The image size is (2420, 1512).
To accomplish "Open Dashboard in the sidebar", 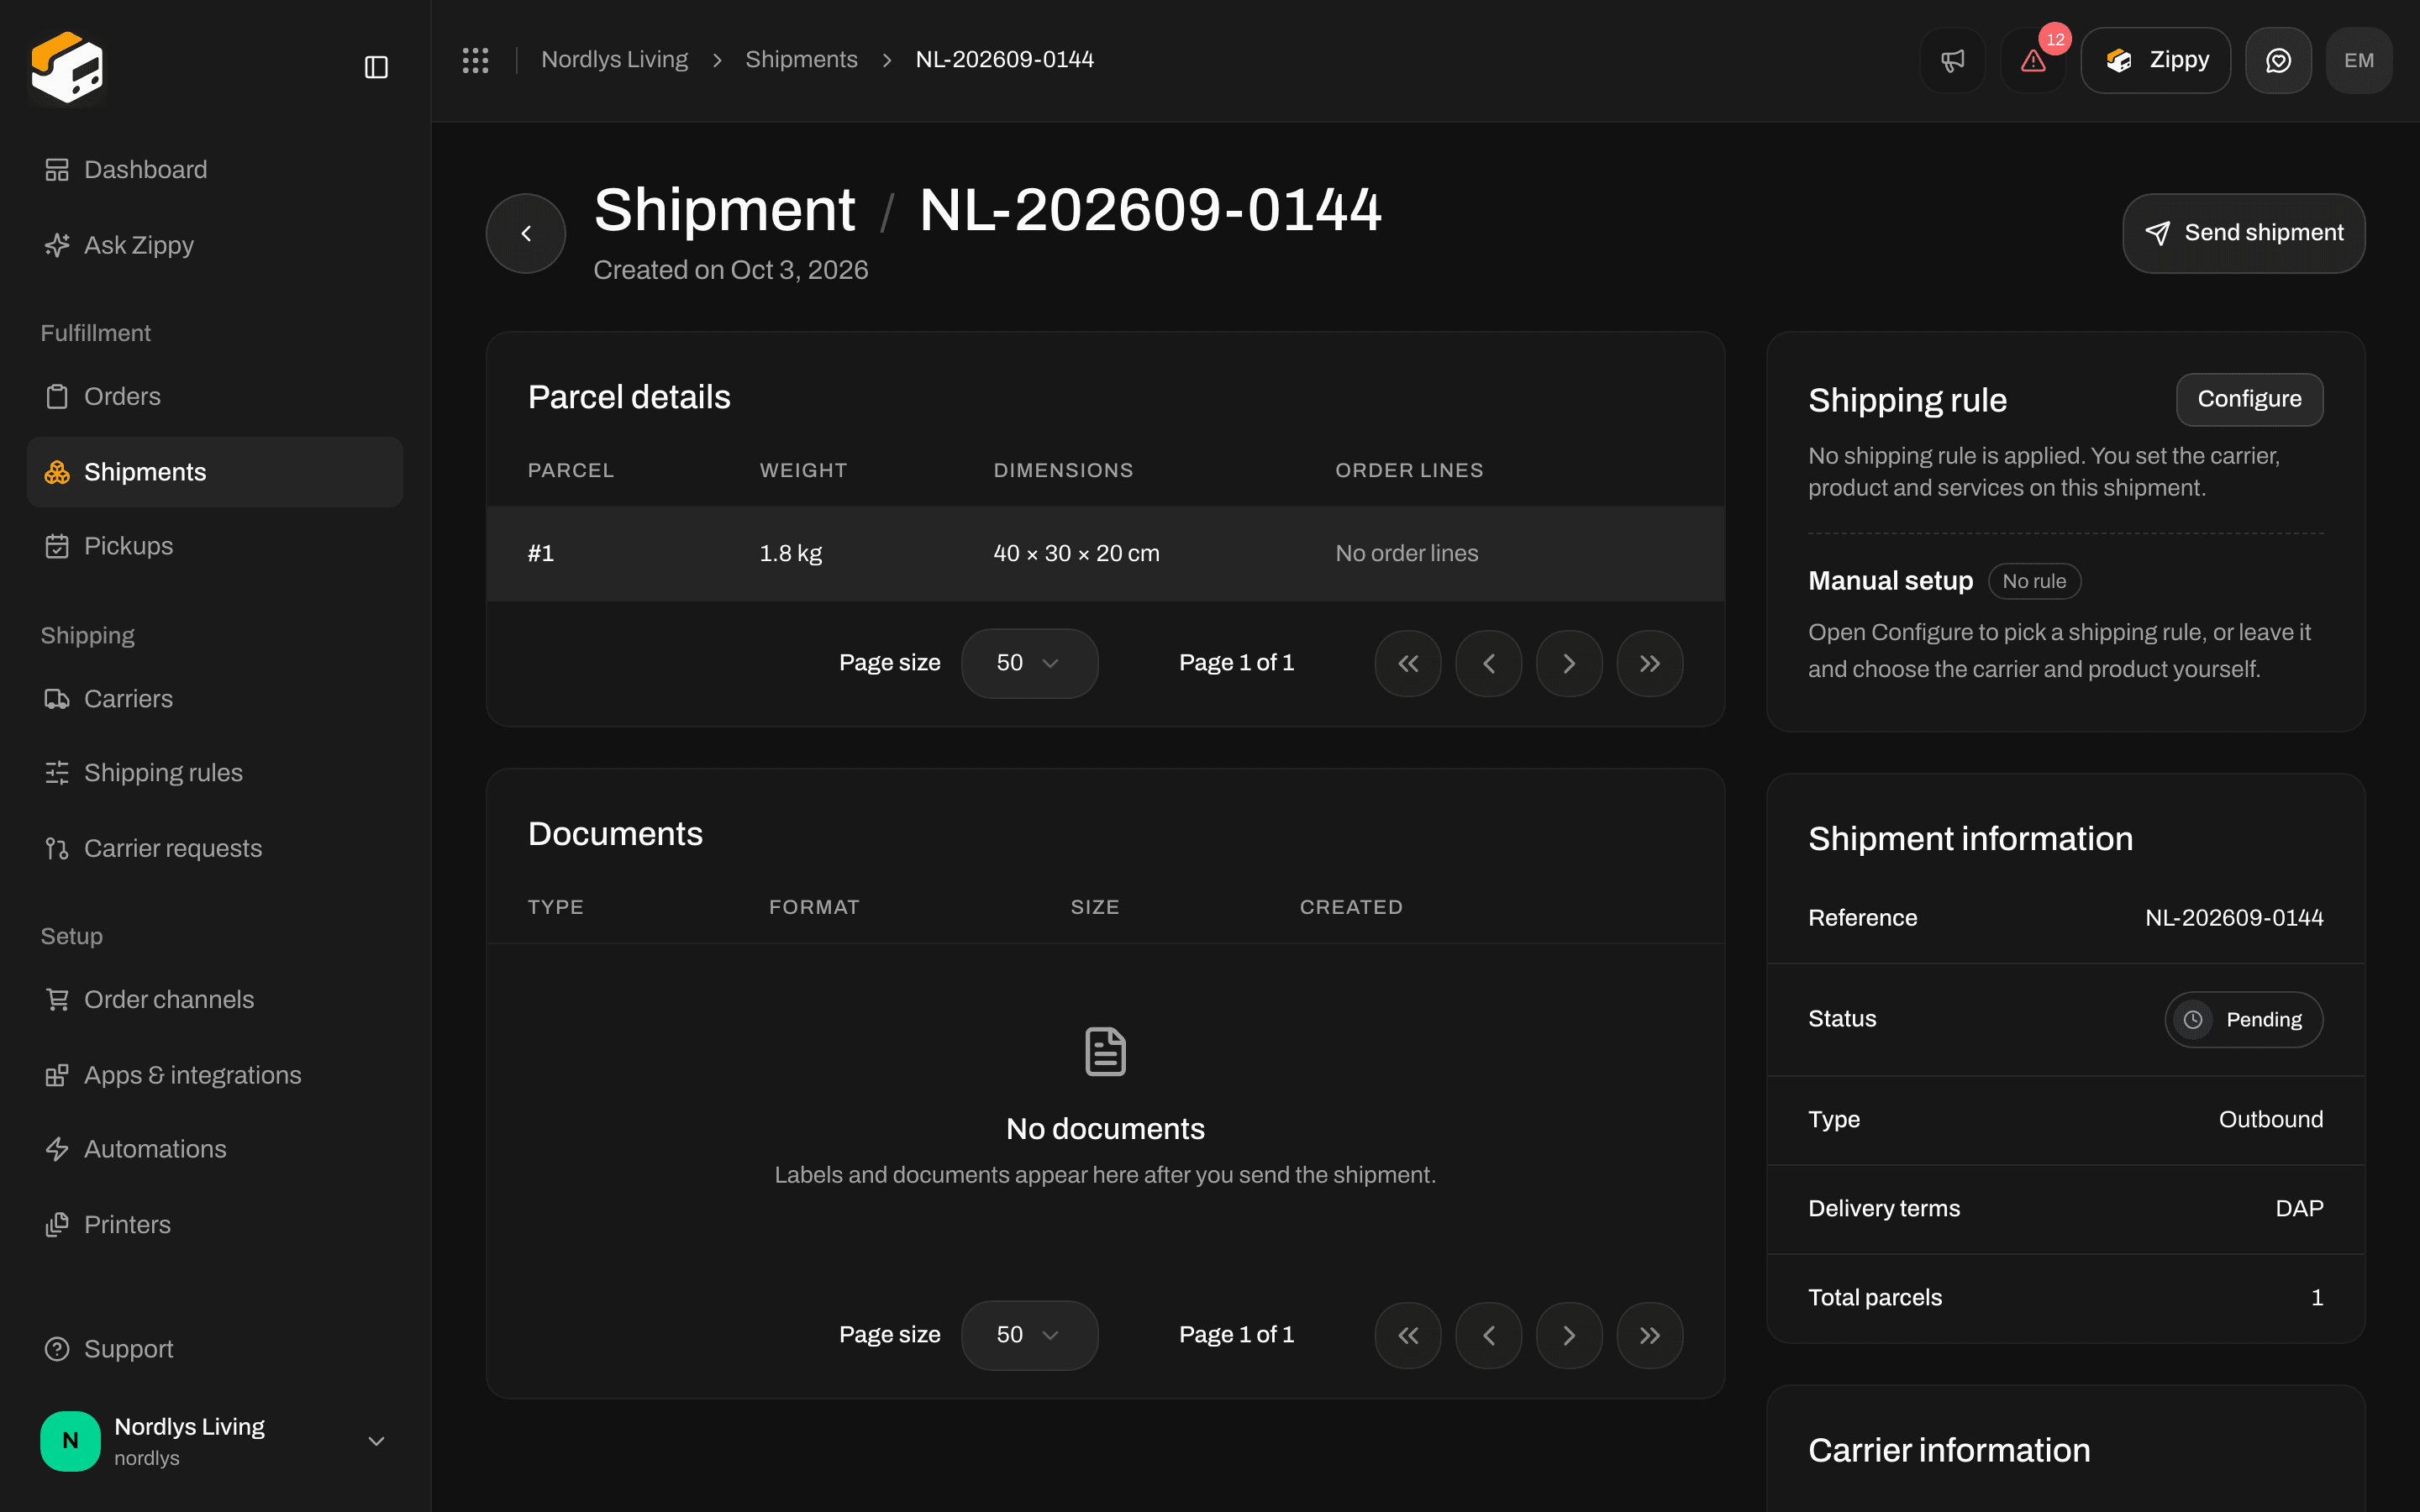I will click(215, 170).
